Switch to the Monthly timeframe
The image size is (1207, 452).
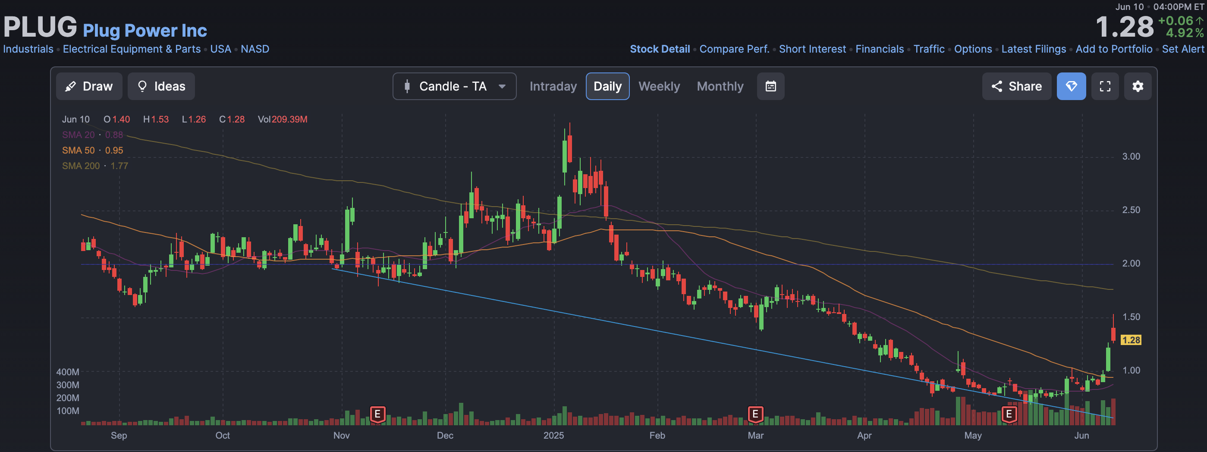720,86
